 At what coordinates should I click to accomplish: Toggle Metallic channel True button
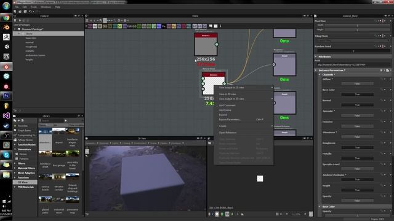(x=357, y=158)
